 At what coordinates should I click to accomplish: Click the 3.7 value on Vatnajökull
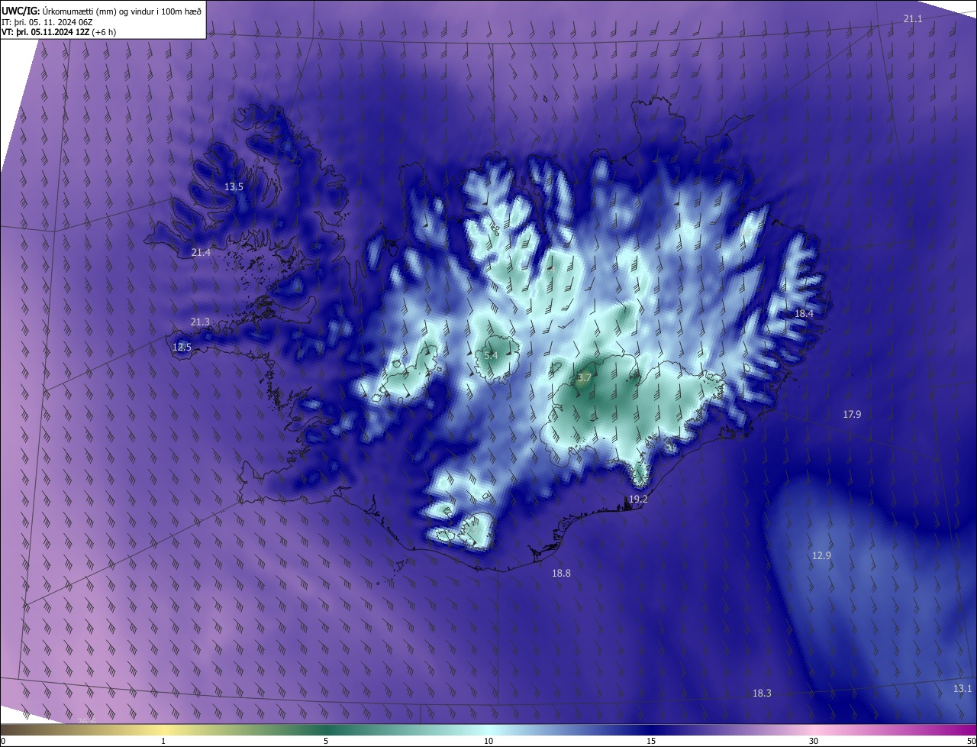coord(585,378)
